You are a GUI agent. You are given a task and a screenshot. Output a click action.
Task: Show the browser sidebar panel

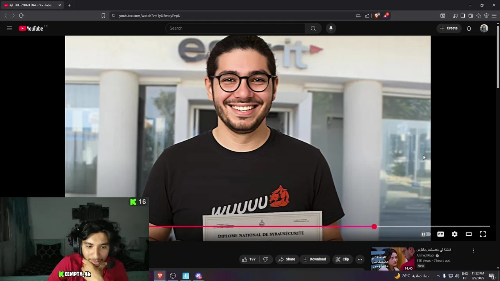point(463,16)
